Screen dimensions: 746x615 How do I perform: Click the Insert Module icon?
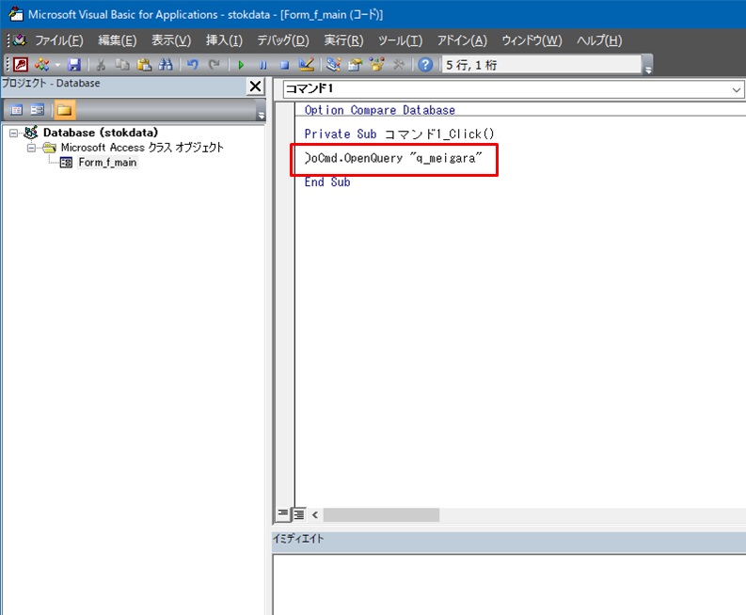tap(42, 64)
